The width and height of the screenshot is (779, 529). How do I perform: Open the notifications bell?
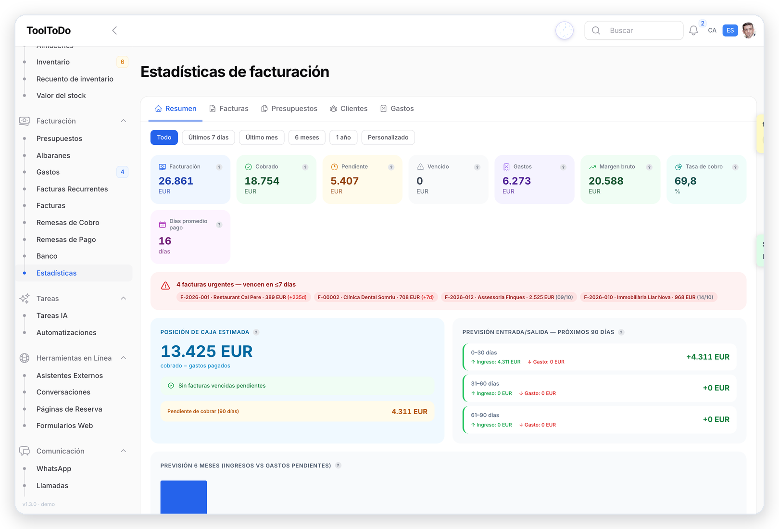pos(693,30)
